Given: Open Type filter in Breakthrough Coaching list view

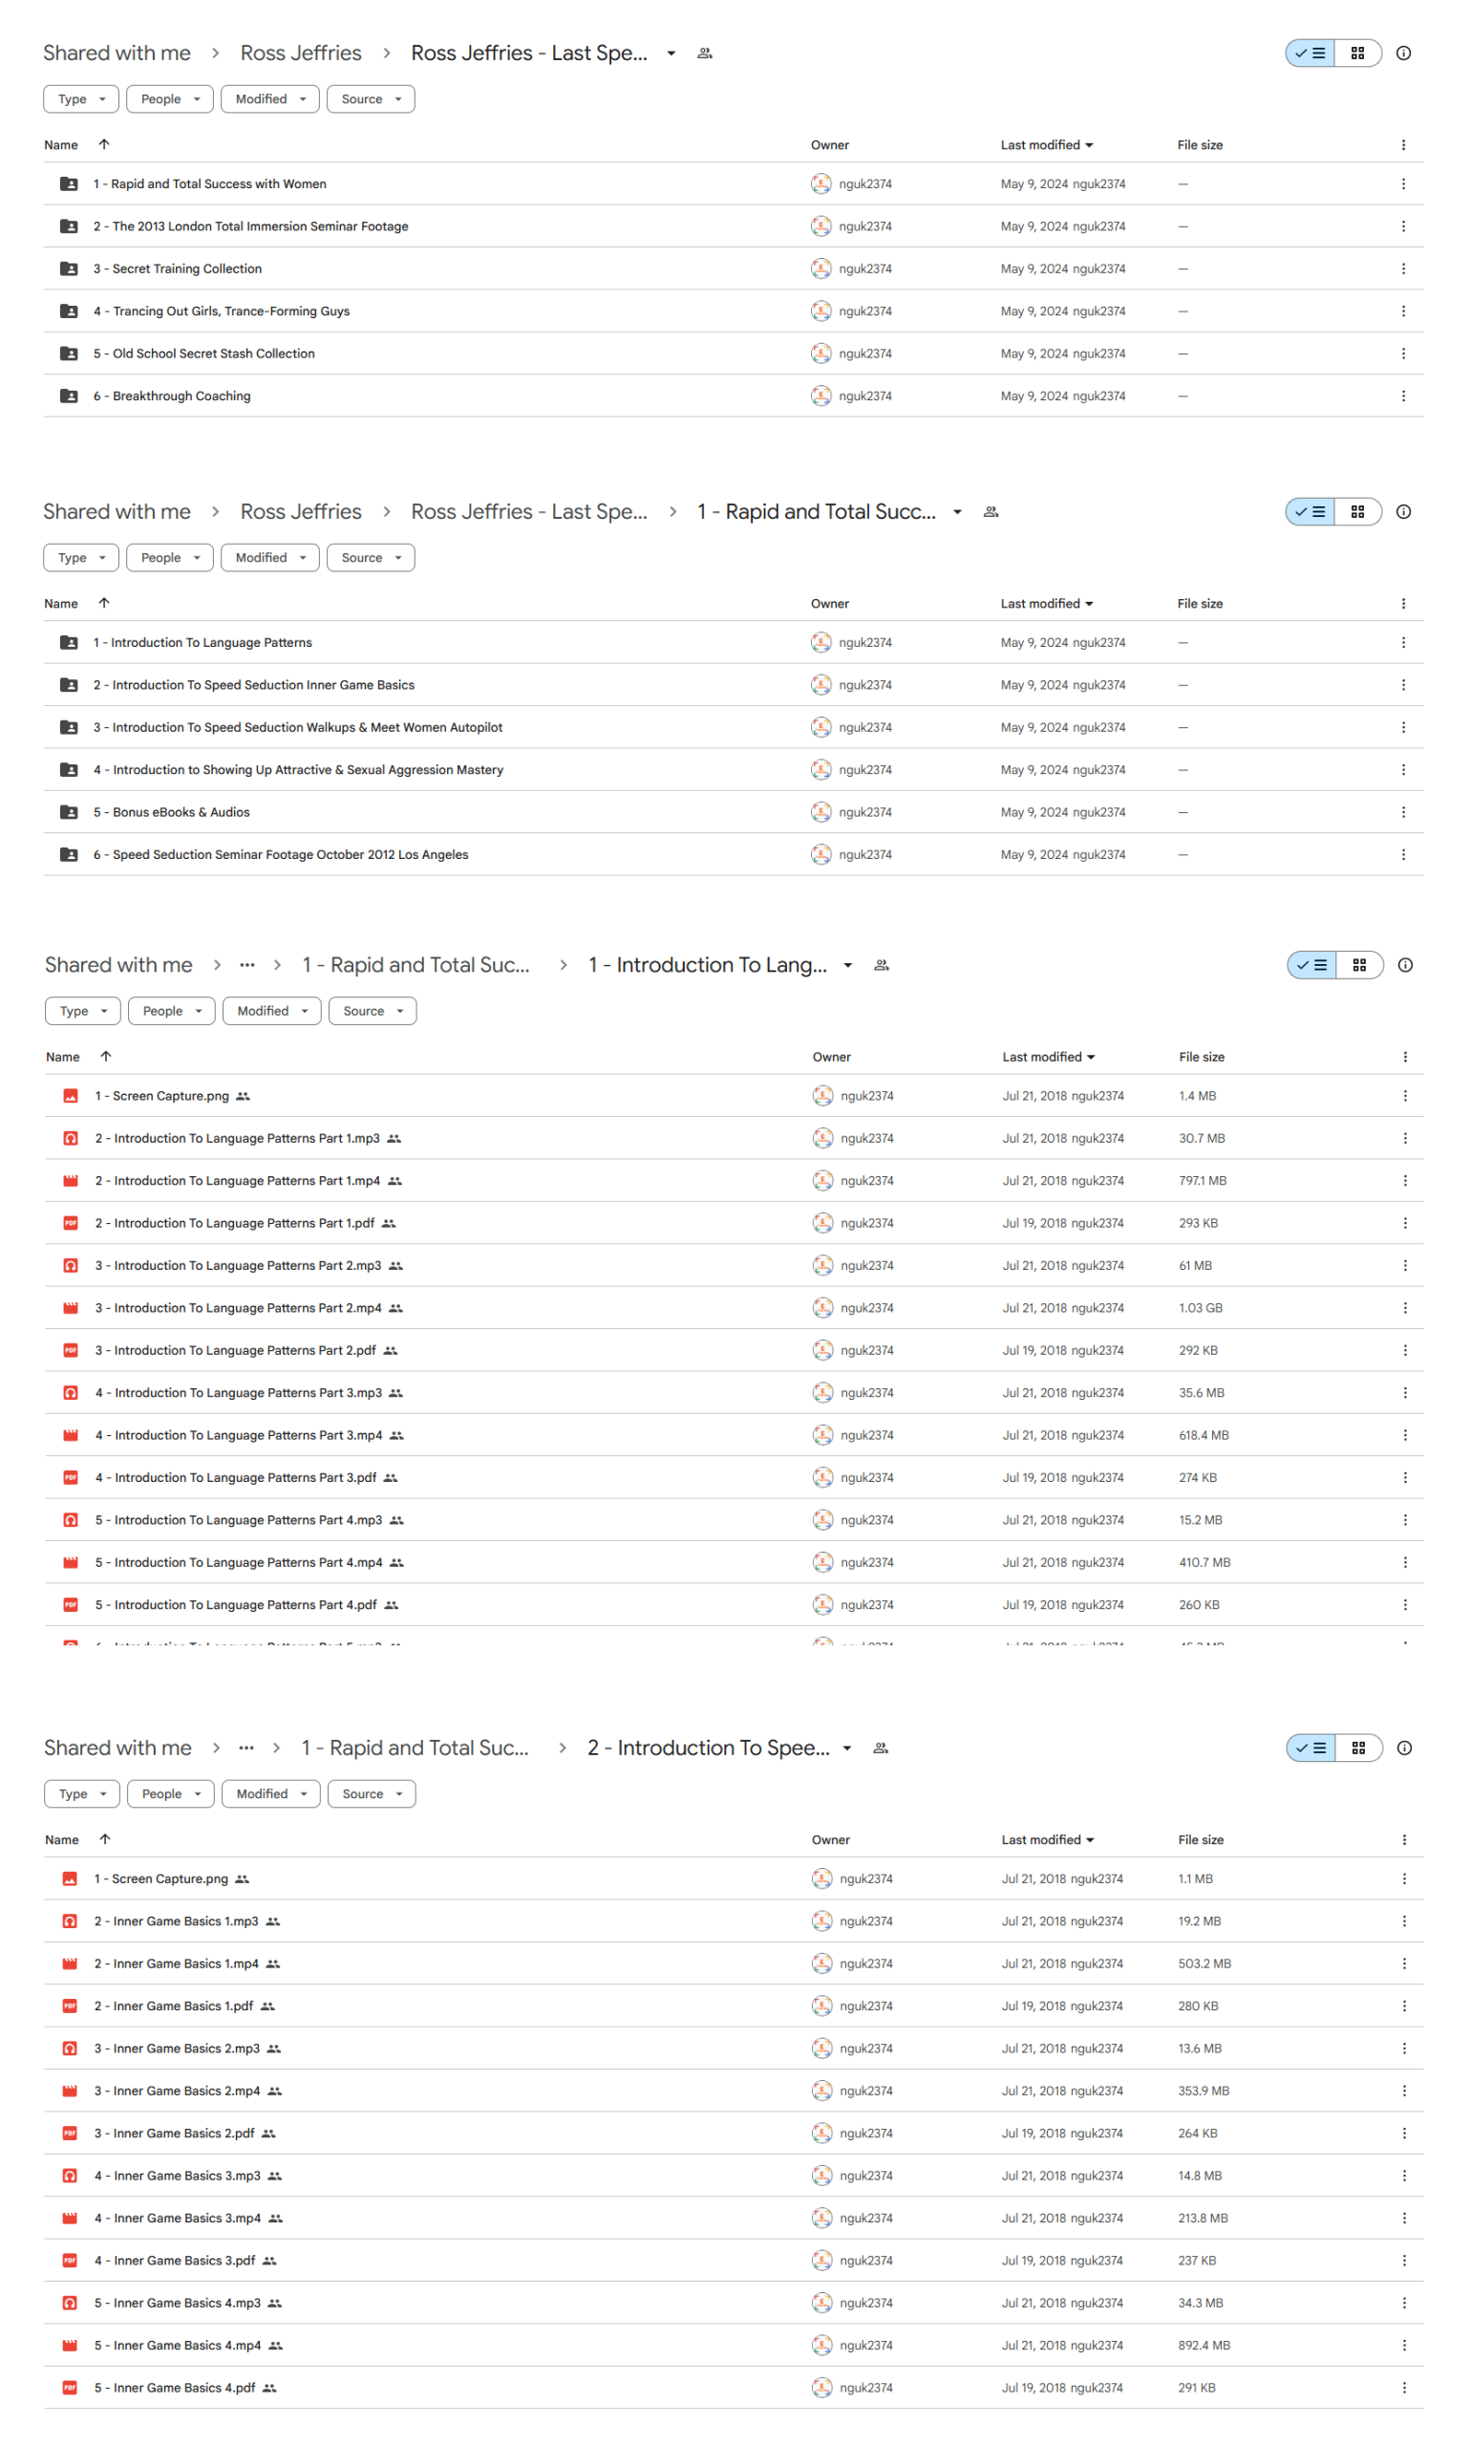Looking at the screenshot, I should (81, 99).
